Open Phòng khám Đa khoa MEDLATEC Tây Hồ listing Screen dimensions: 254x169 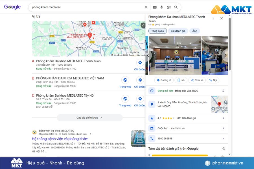click(65, 95)
